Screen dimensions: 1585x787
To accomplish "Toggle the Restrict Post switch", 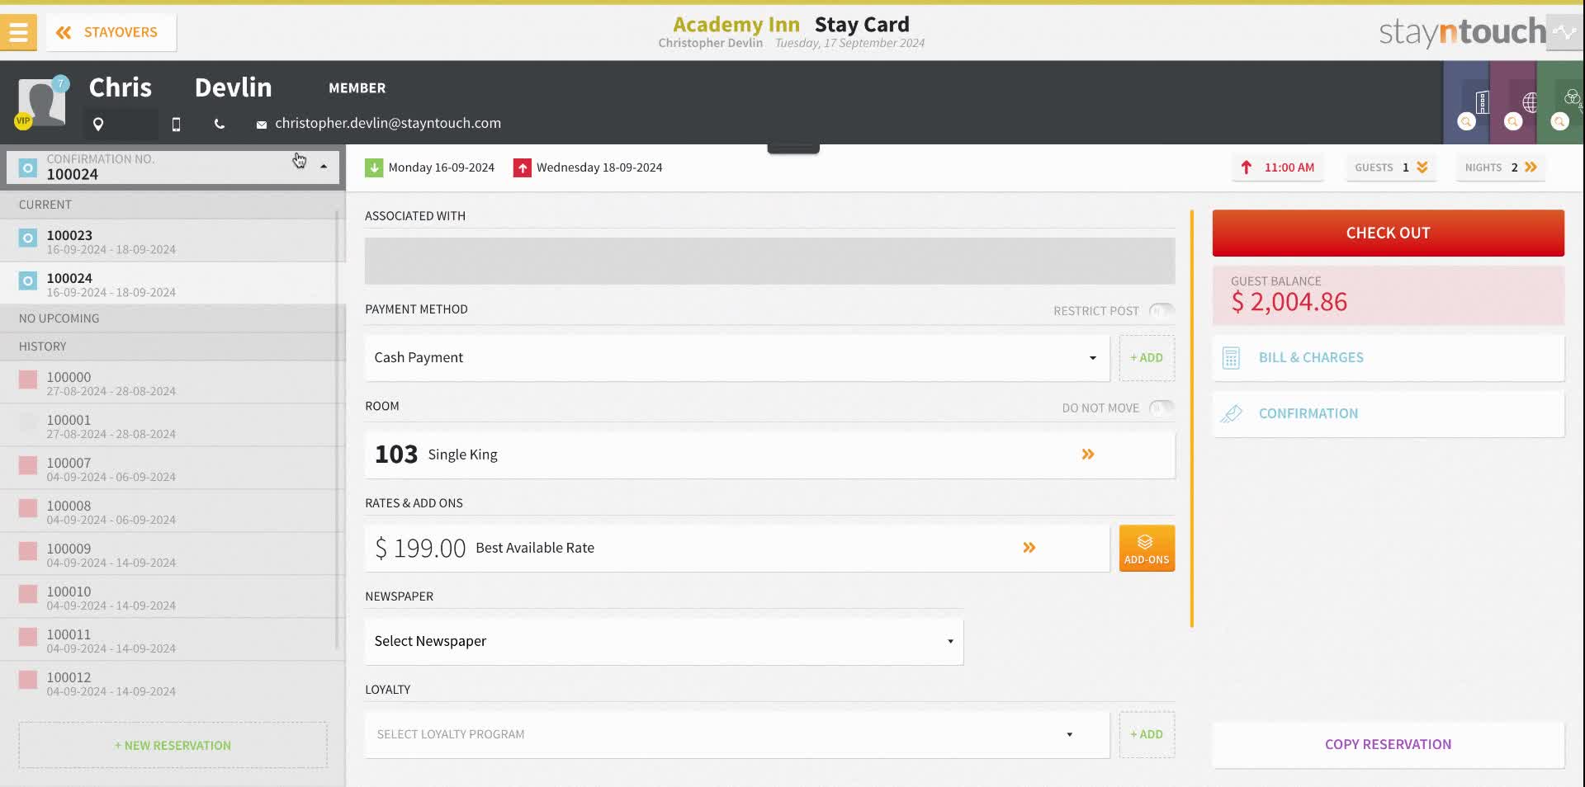I will [1161, 311].
